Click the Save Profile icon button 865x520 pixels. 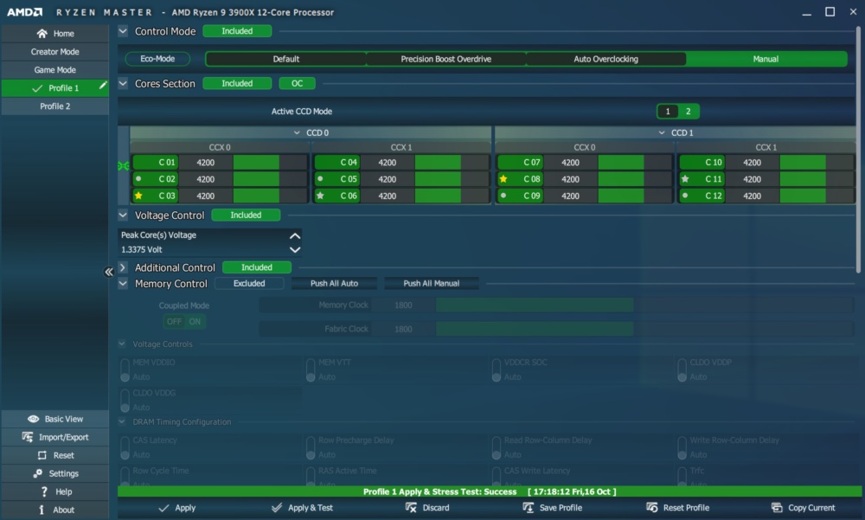pyautogui.click(x=528, y=507)
